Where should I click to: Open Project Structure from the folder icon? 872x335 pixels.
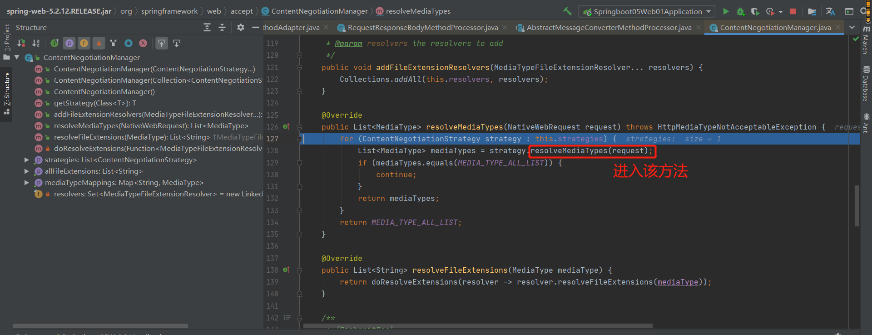pos(812,11)
